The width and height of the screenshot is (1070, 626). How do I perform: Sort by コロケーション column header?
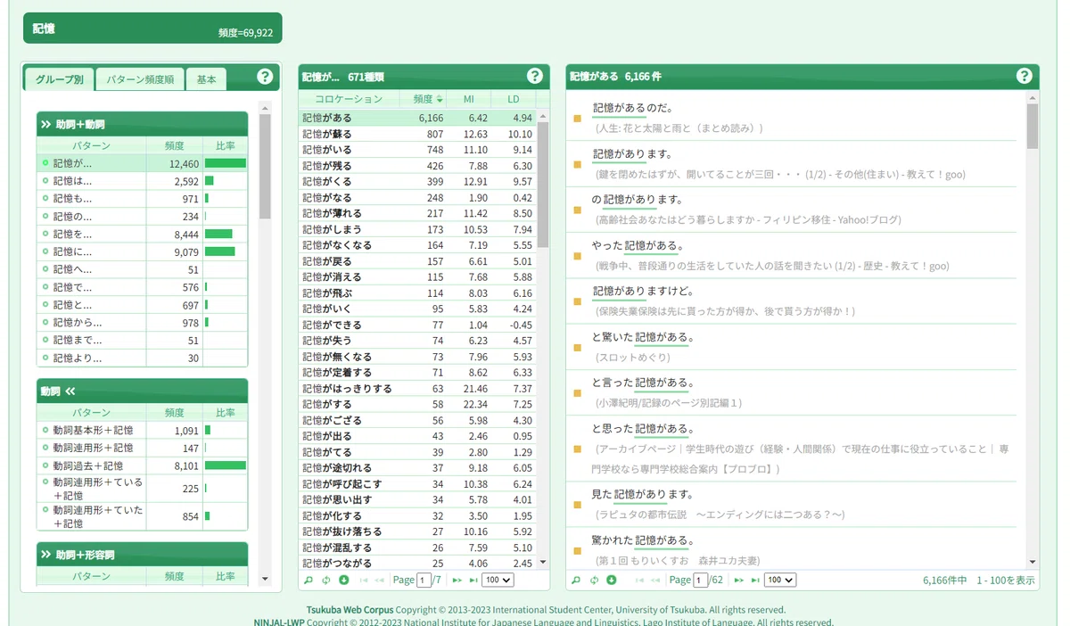(349, 99)
